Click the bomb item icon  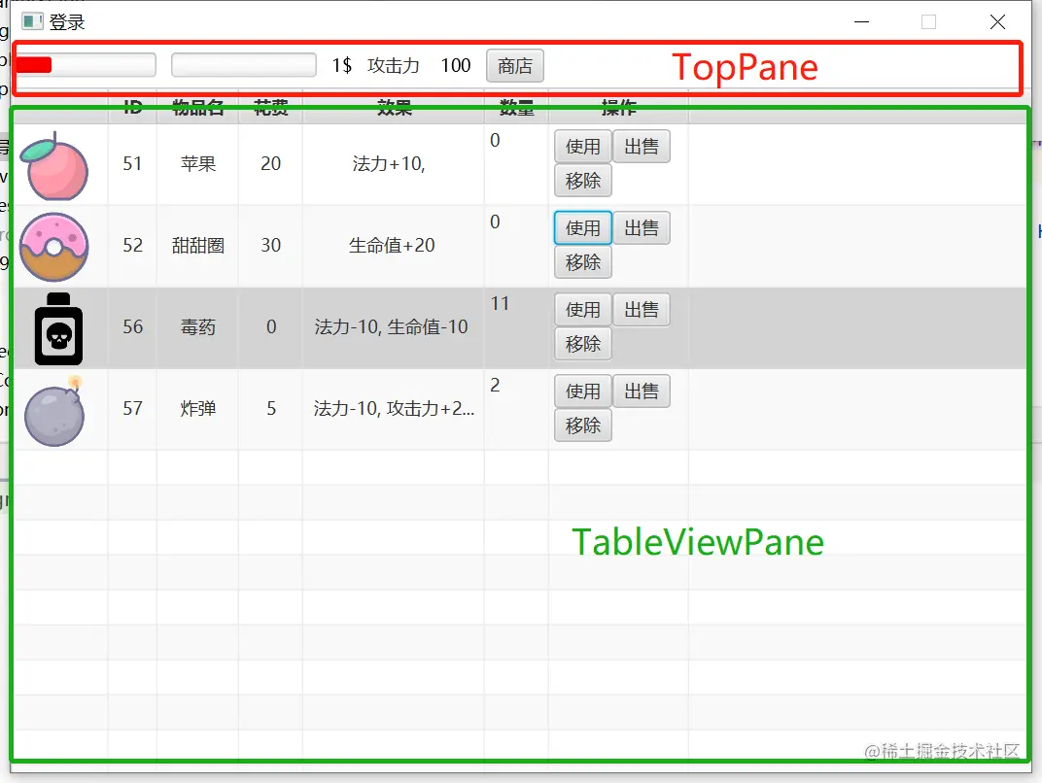tap(54, 411)
